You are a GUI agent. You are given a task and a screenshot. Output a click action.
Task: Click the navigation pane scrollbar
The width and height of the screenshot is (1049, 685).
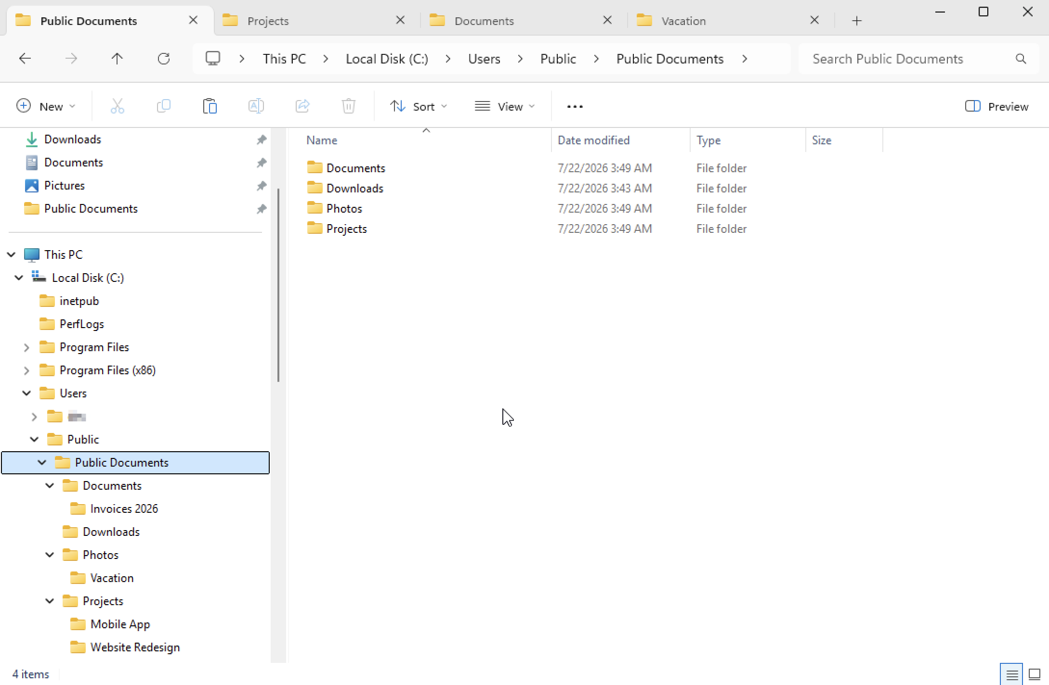point(278,286)
